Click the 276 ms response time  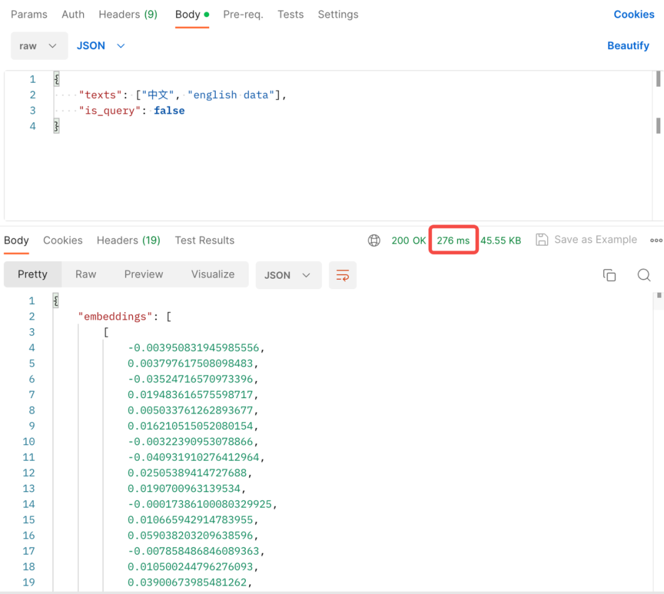click(453, 240)
